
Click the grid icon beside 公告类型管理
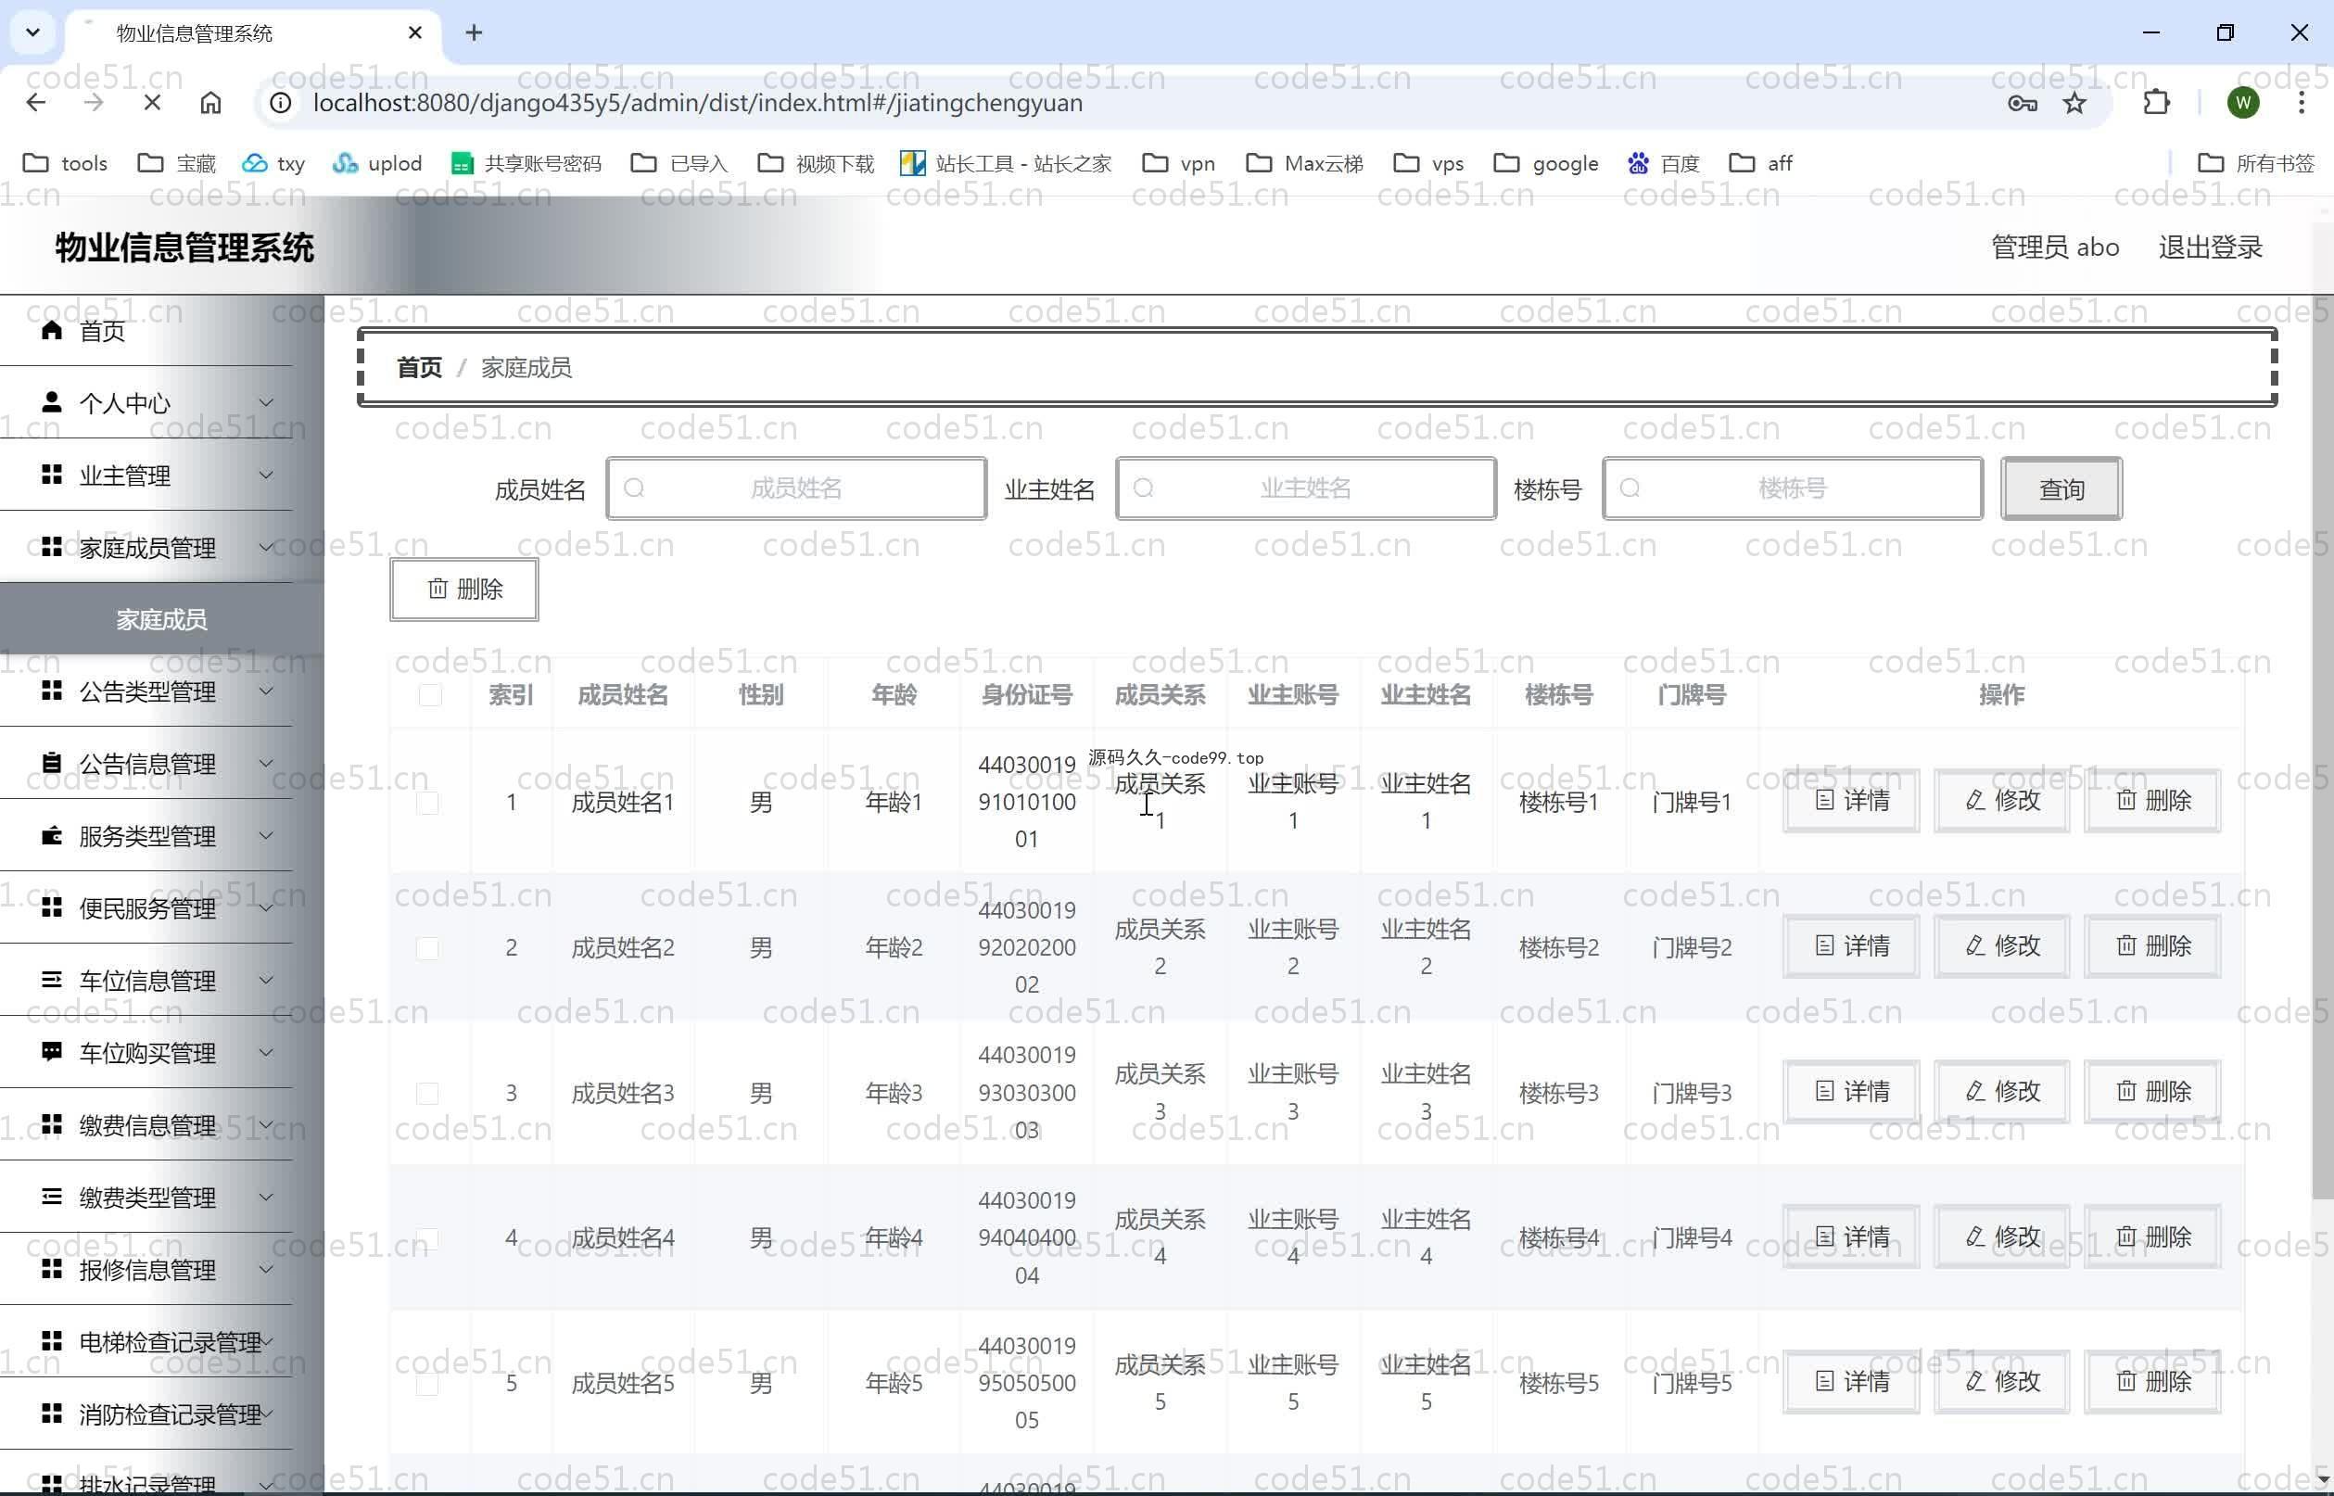click(x=53, y=691)
